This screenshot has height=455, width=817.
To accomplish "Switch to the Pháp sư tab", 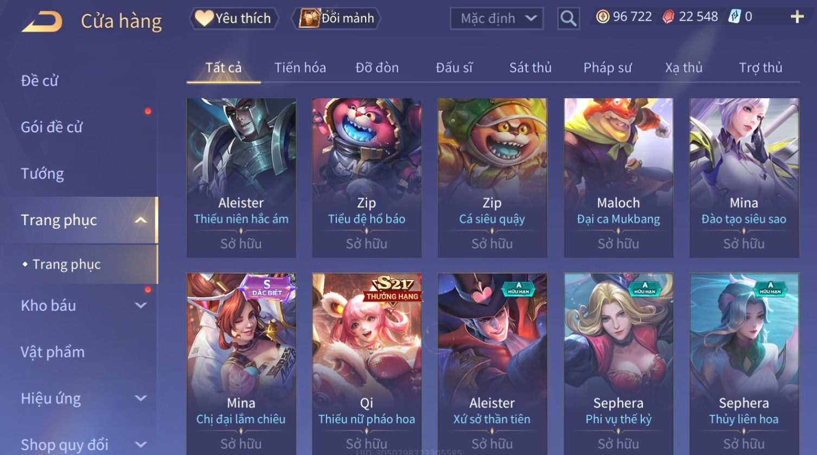I will 607,68.
